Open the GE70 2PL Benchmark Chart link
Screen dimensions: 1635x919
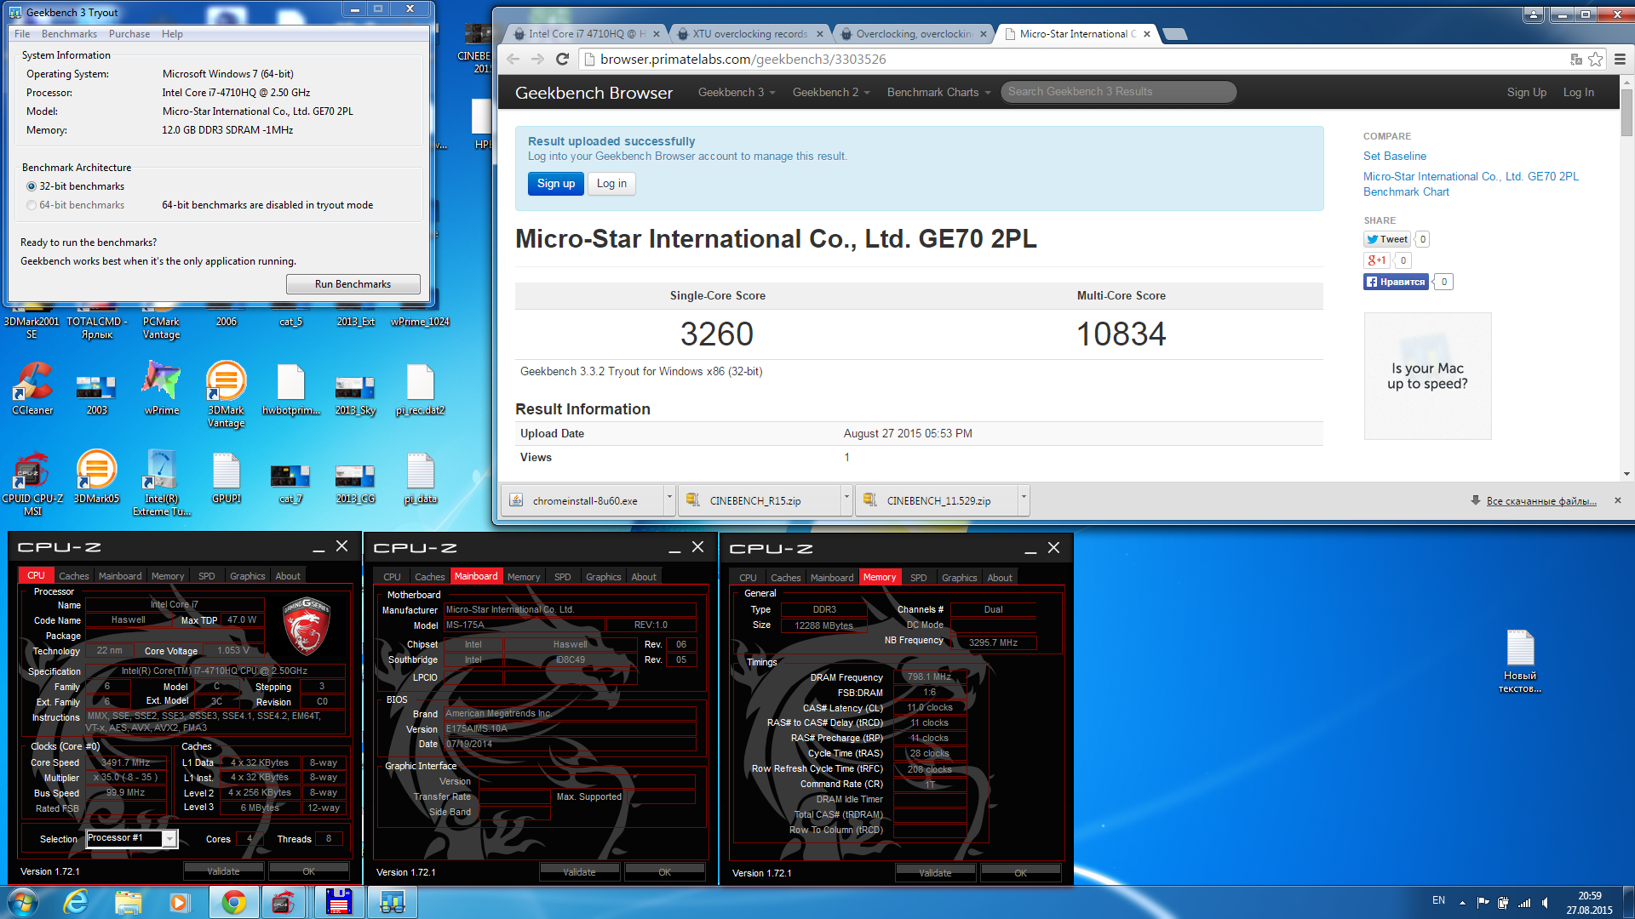[1471, 184]
